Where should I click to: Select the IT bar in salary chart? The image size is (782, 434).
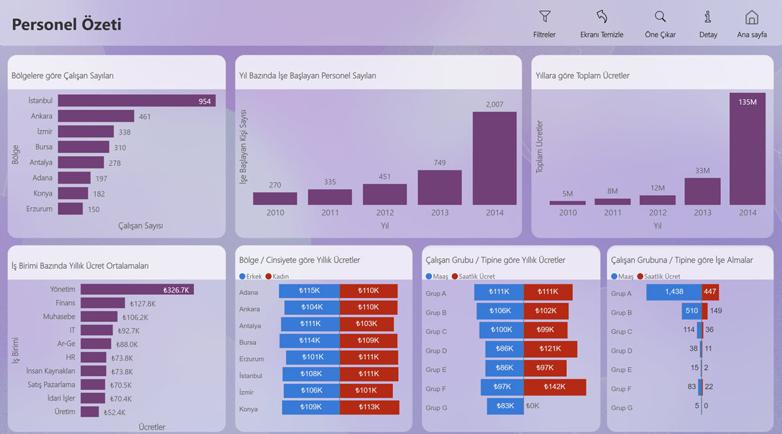click(x=97, y=331)
